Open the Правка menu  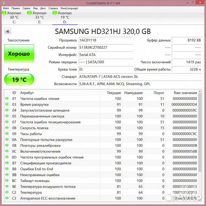pyautogui.click(x=16, y=8)
